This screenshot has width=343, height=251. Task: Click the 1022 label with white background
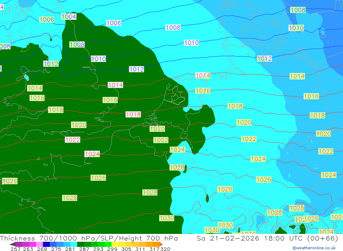[73, 140]
